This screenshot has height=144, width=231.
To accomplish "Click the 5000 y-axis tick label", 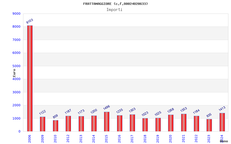I will (x=16, y=66).
